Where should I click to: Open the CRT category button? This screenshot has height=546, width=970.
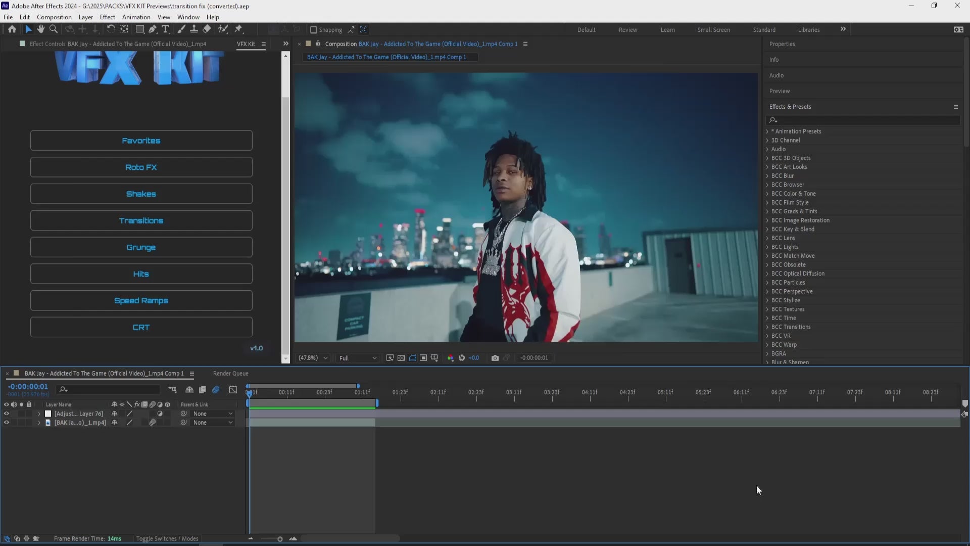(x=141, y=328)
